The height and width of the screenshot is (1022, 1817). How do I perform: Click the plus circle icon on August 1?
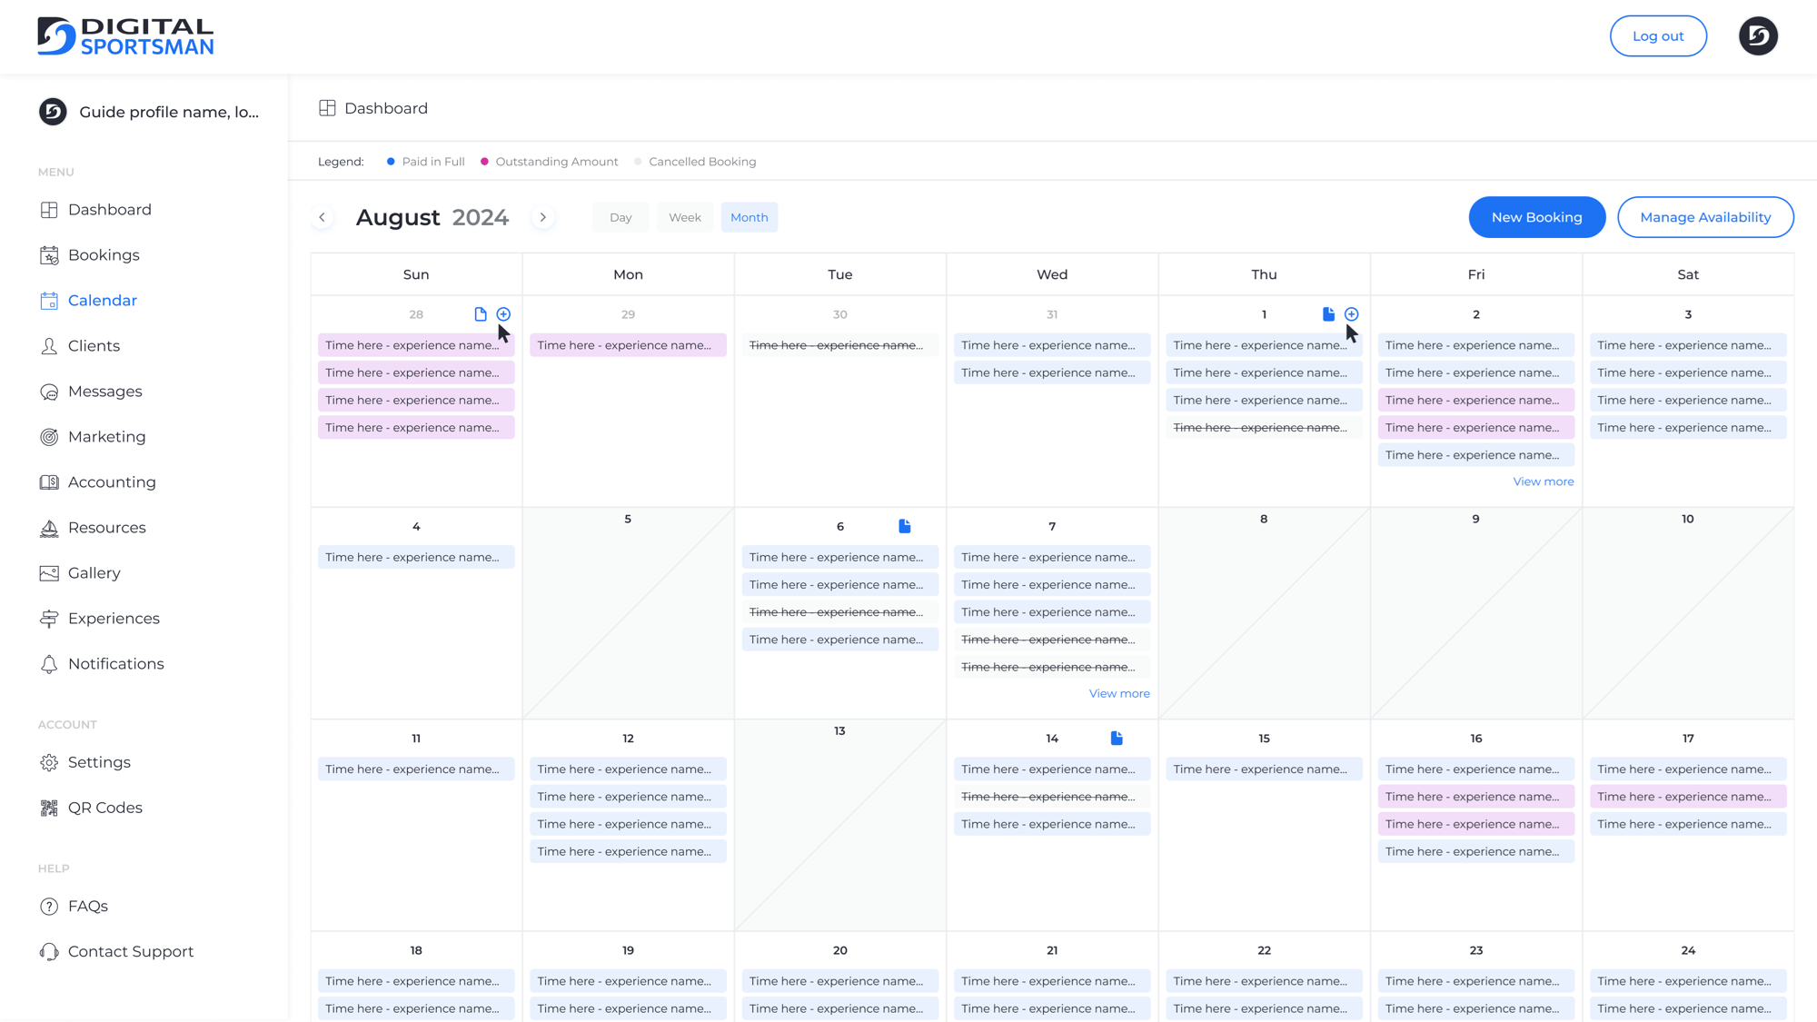tap(1352, 314)
